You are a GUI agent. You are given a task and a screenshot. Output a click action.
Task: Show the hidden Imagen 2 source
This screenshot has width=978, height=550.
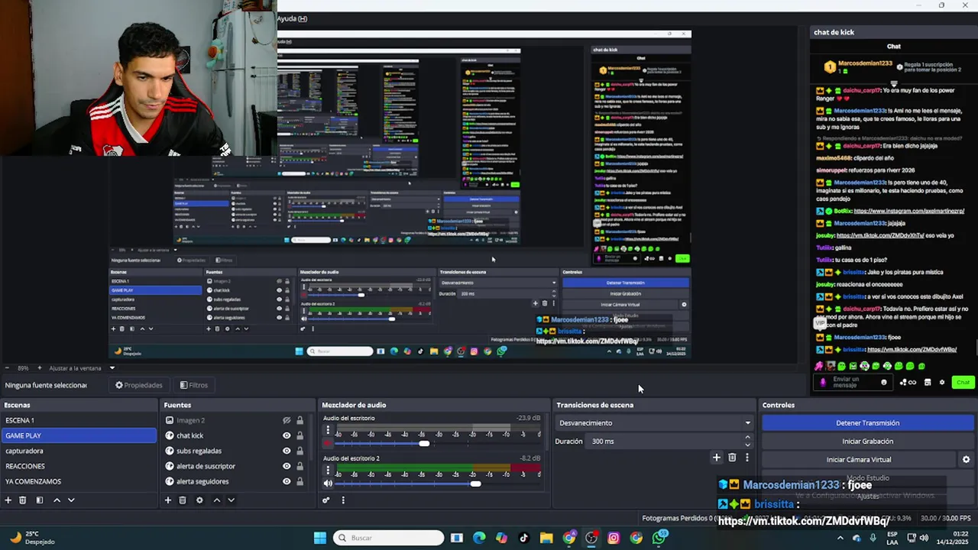coord(287,420)
